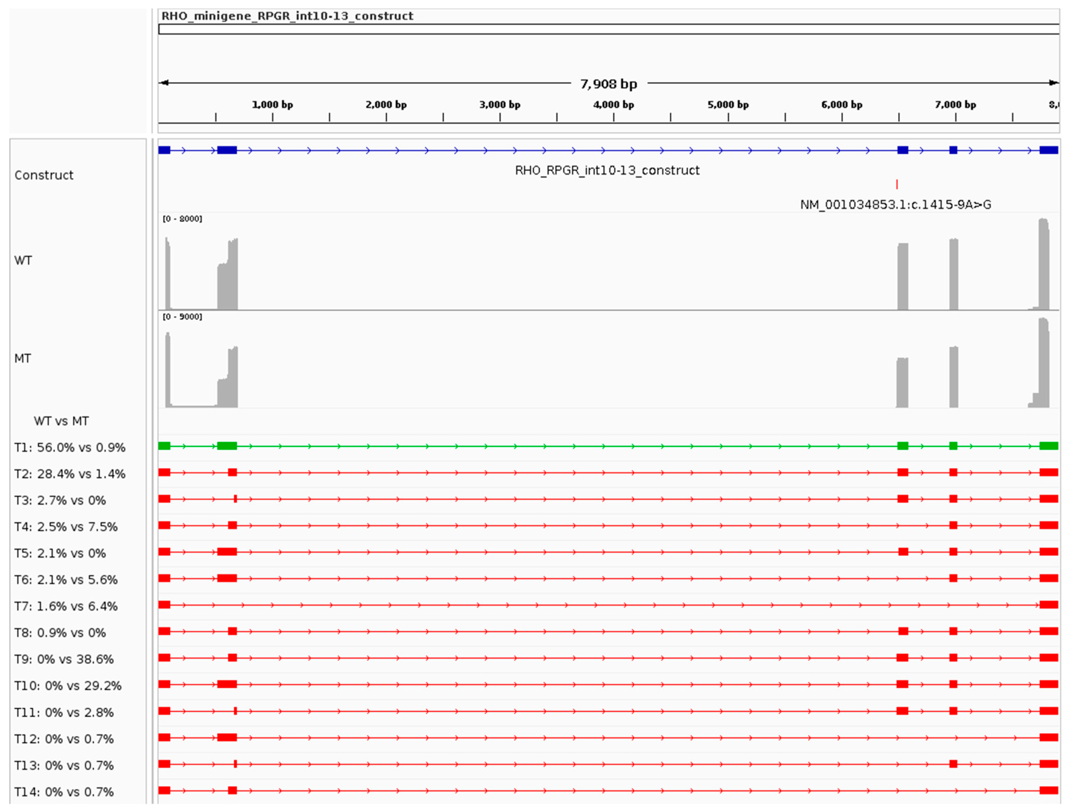The height and width of the screenshot is (812, 1068).
Task: Click the 7,908 bp ruler span label
Action: [608, 84]
